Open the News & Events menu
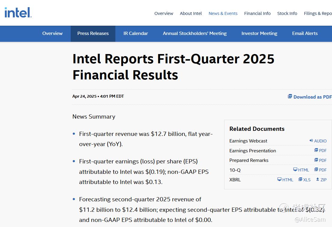 tap(223, 13)
